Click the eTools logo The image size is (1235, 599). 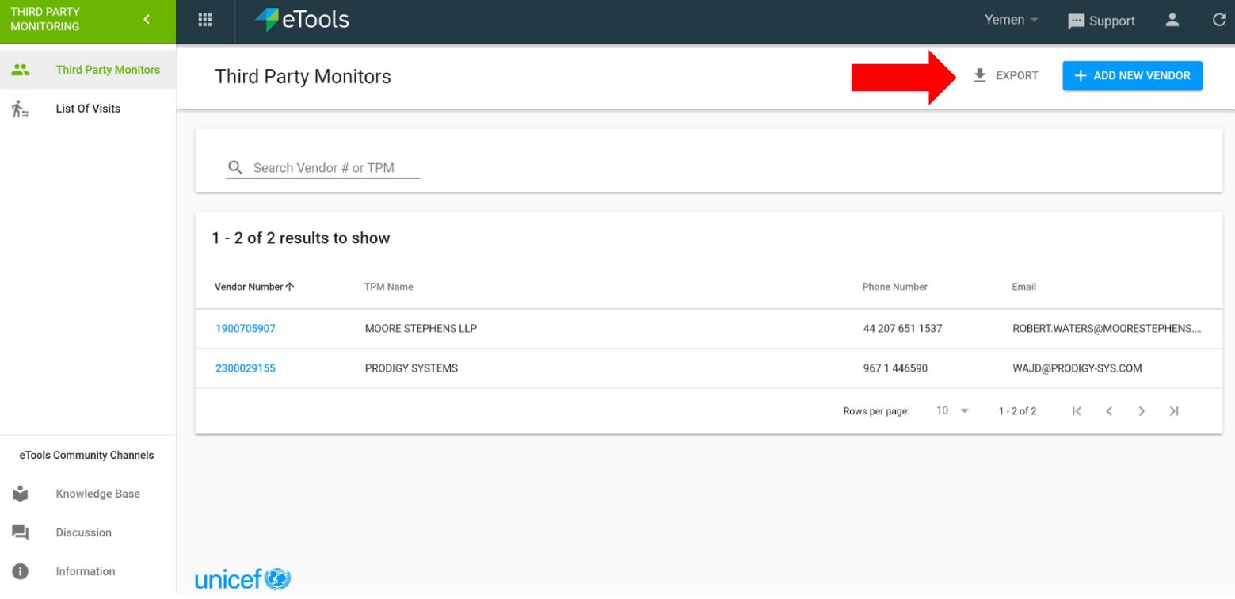303,21
